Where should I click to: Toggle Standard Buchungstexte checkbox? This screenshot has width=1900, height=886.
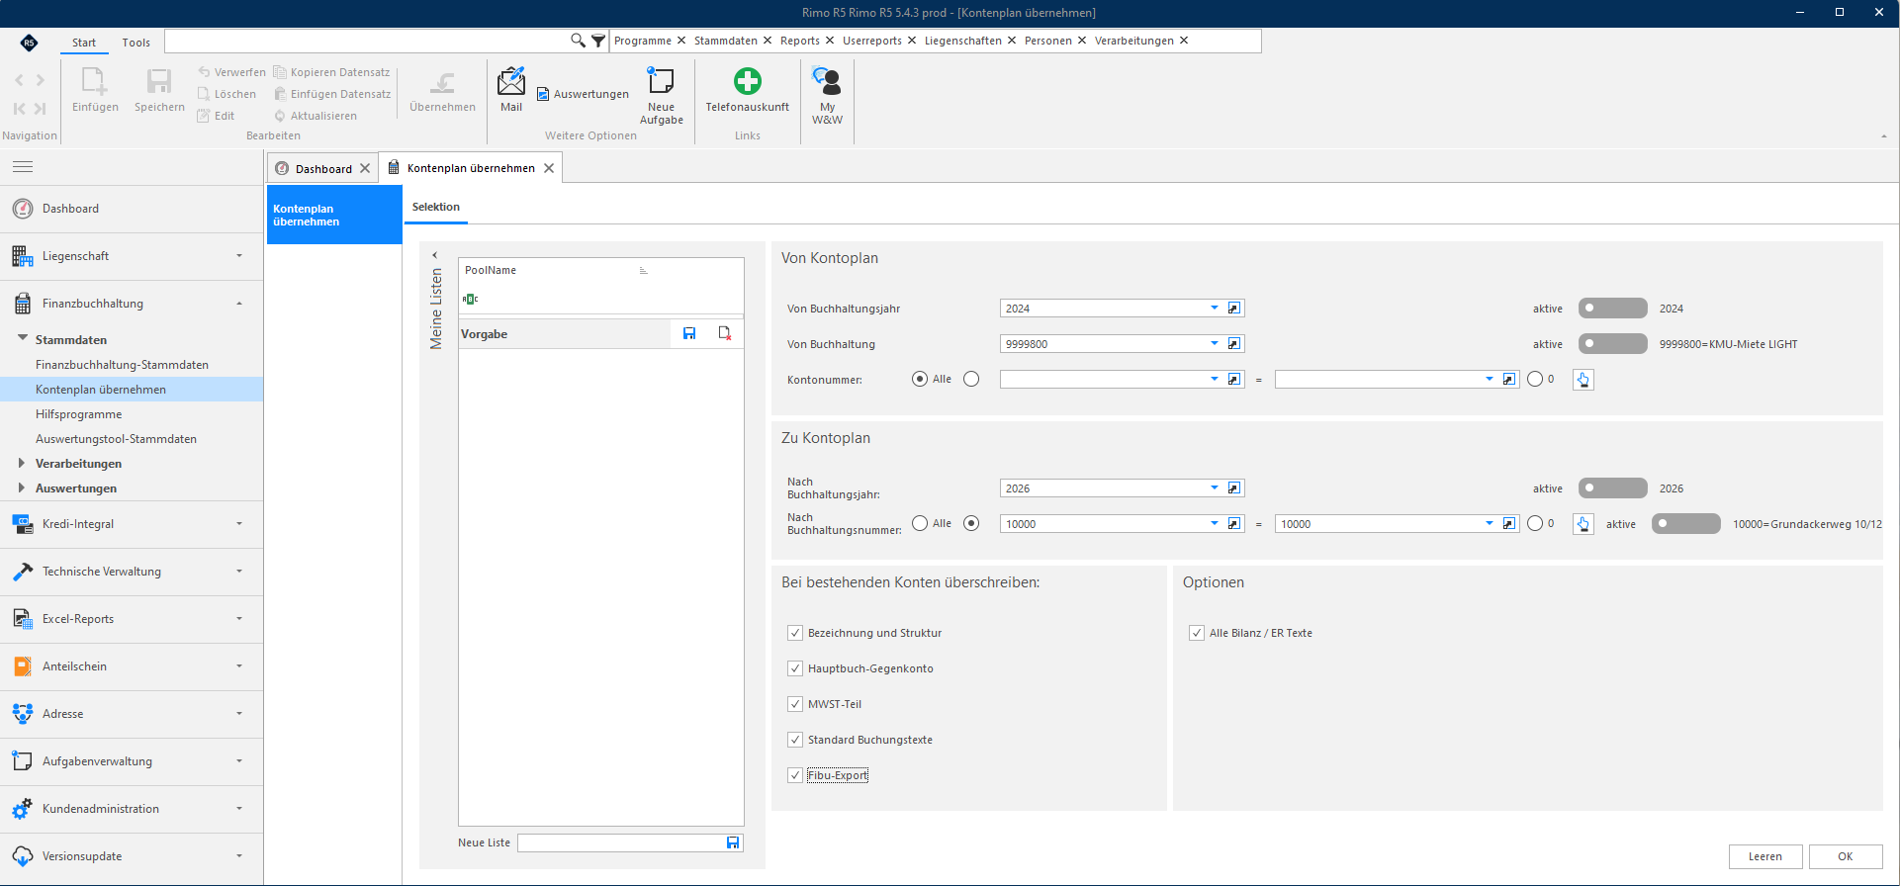pos(795,740)
